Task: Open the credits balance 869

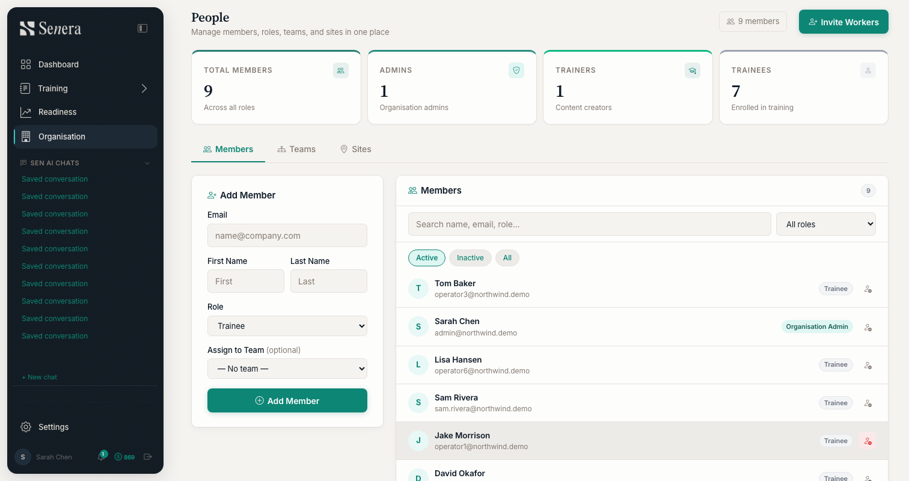Action: tap(124, 457)
